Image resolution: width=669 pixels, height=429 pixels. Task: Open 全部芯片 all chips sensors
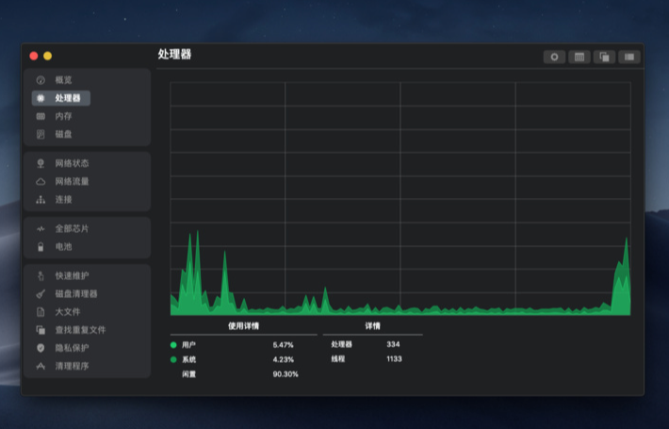point(72,229)
